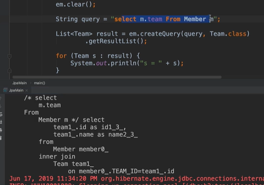This screenshot has width=264, height=185.
Task: Click the fold end marker at closing brace
Action: point(9,70)
